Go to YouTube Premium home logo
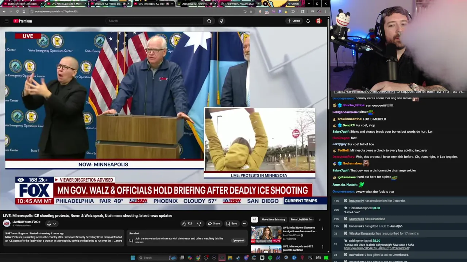This screenshot has width=467, height=262. [23, 21]
